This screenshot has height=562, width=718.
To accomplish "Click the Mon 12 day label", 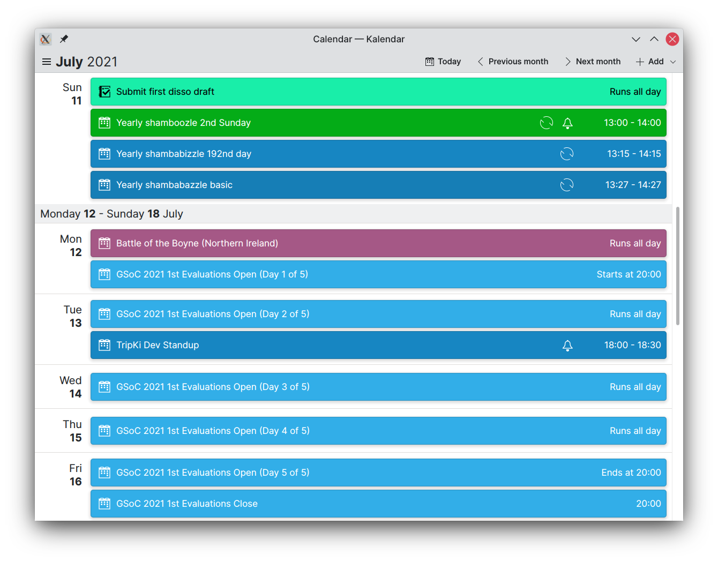I will coord(71,245).
